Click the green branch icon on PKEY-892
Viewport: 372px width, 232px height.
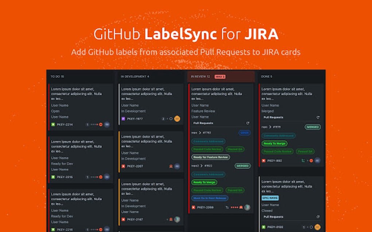303,161
